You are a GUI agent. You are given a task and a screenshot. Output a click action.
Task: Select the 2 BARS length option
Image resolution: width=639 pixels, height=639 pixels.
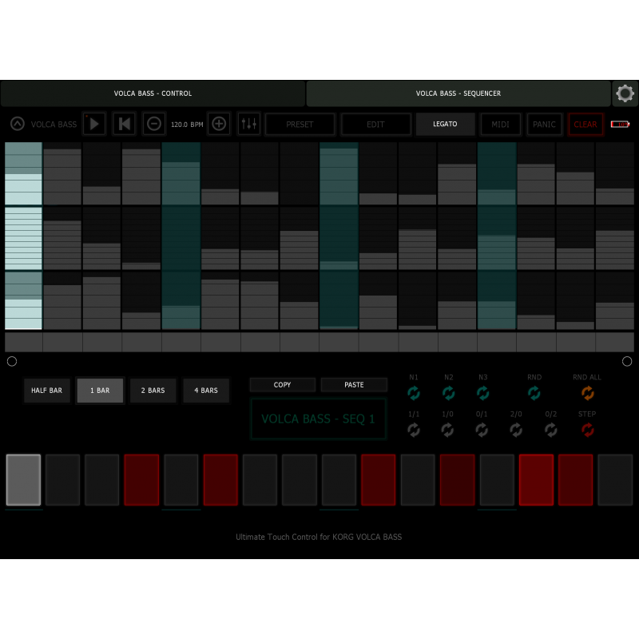pyautogui.click(x=153, y=391)
